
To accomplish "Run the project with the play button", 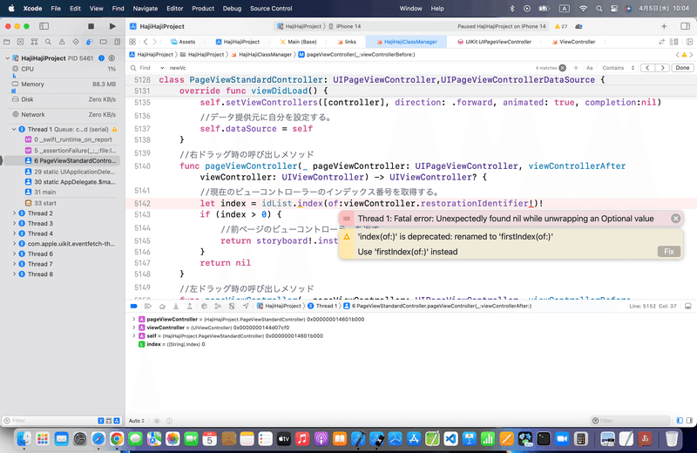I will (x=112, y=26).
